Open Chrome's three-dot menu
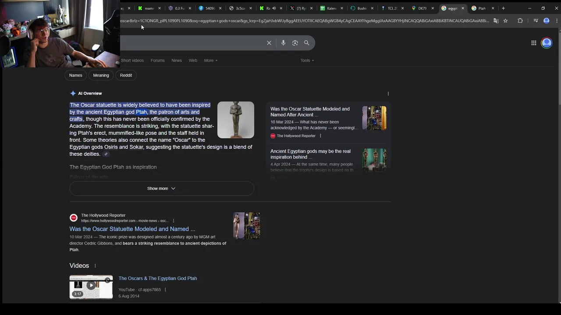The width and height of the screenshot is (561, 315). pyautogui.click(x=557, y=21)
